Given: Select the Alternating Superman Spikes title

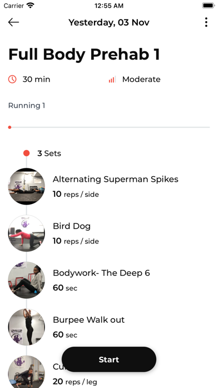Looking at the screenshot, I should [116, 179].
